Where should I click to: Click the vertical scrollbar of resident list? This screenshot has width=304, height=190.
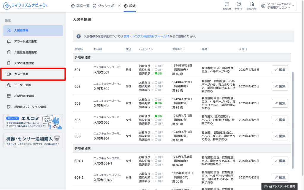pyautogui.click(x=293, y=119)
